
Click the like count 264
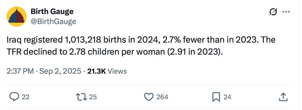tap(162, 97)
